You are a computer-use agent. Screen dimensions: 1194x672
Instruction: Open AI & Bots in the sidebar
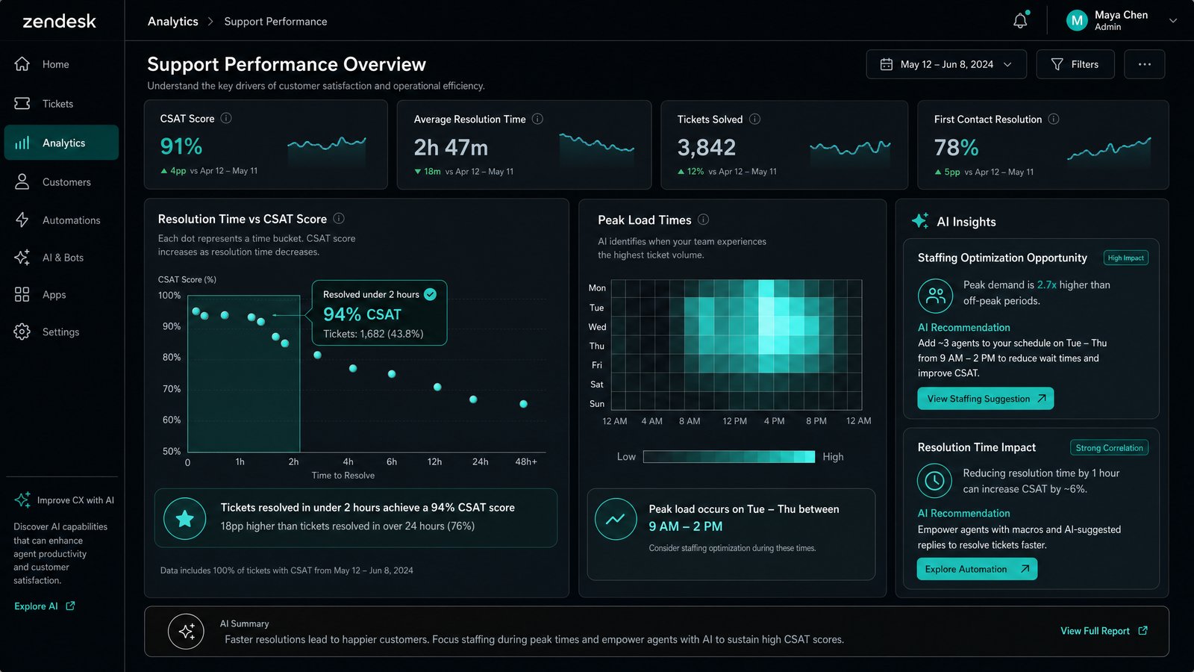coord(61,258)
